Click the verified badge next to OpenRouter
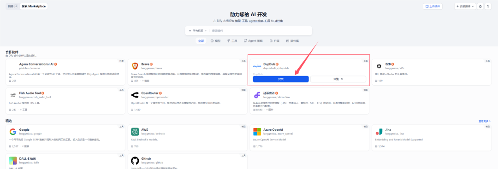The height and width of the screenshot is (169, 498). pos(160,93)
